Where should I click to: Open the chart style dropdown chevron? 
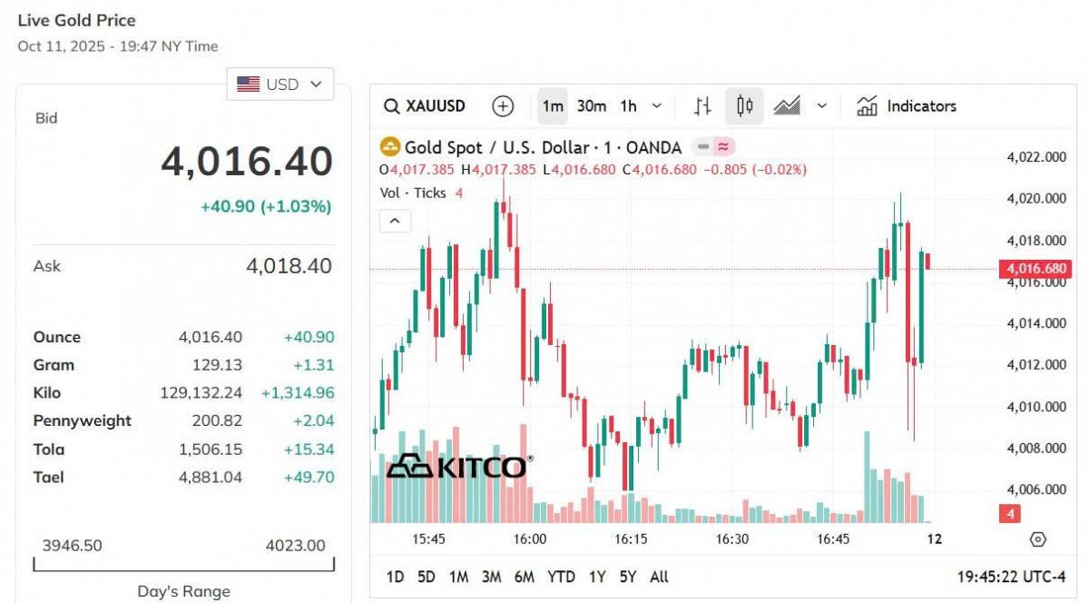click(821, 106)
